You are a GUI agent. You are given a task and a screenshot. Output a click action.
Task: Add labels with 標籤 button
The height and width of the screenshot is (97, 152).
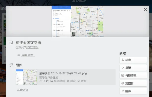click(133, 68)
